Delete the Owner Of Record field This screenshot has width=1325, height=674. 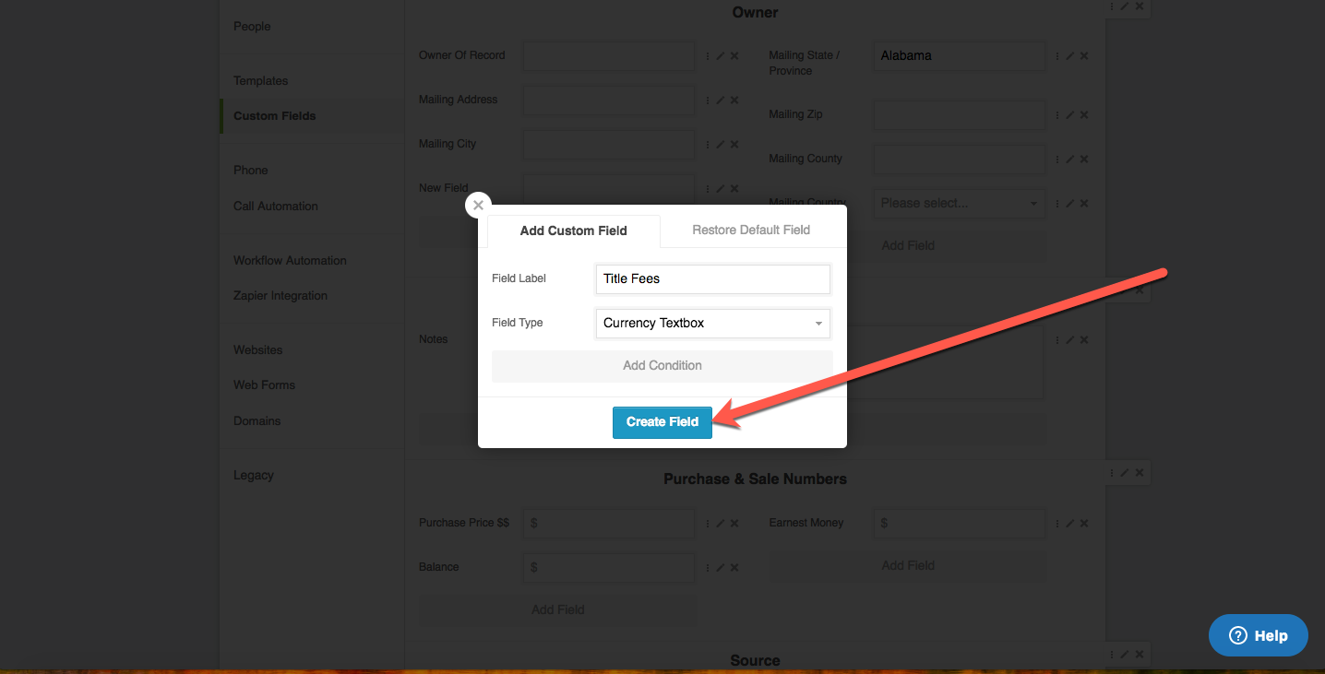(734, 56)
